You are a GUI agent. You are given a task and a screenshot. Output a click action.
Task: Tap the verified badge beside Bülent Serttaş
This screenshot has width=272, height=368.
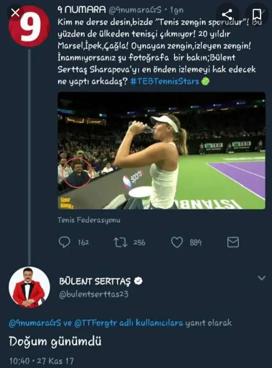tap(138, 281)
